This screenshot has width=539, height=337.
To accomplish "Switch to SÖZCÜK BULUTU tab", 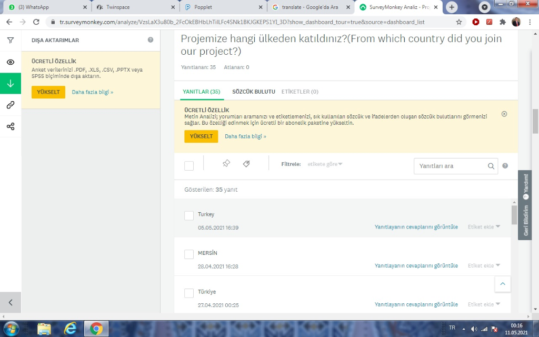I will pyautogui.click(x=254, y=92).
